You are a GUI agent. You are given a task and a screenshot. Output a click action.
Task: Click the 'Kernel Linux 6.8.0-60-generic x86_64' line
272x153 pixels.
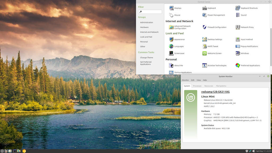coord(220,103)
